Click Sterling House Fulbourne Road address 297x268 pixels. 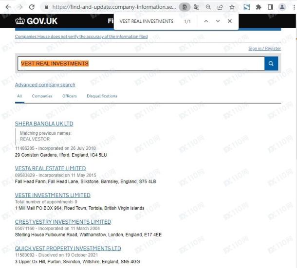88,235
